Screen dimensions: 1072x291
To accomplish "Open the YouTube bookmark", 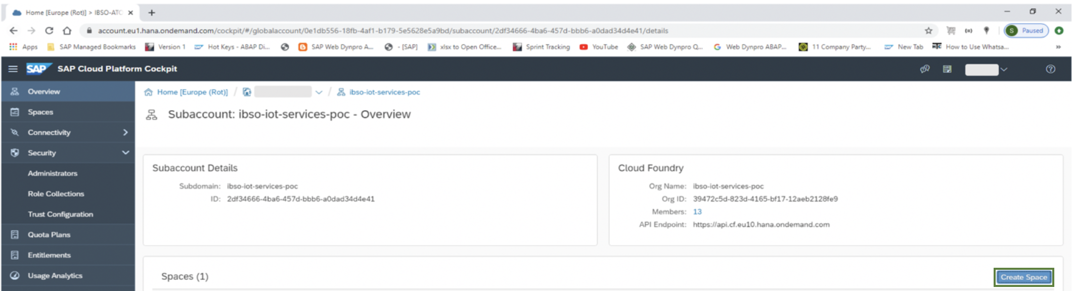I will 599,47.
